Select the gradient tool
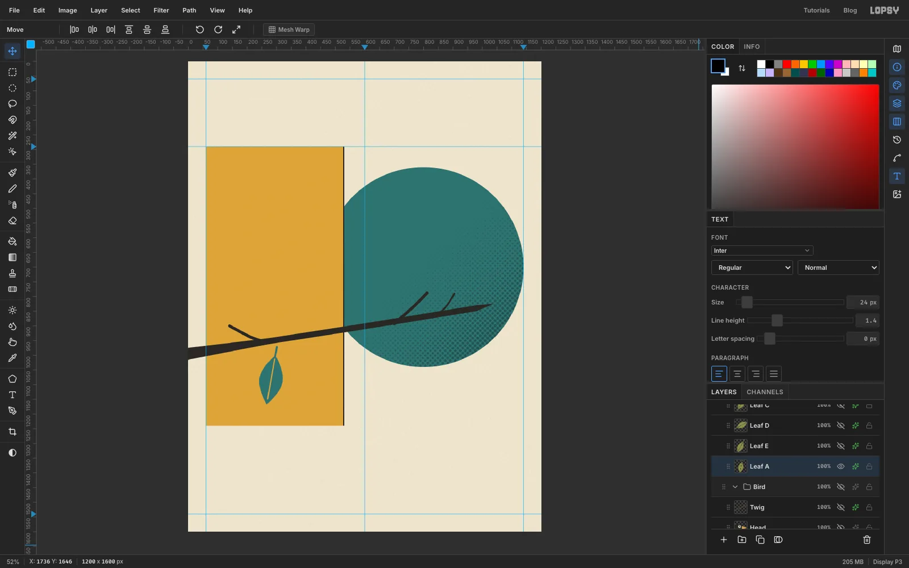The height and width of the screenshot is (568, 909). coord(12,257)
